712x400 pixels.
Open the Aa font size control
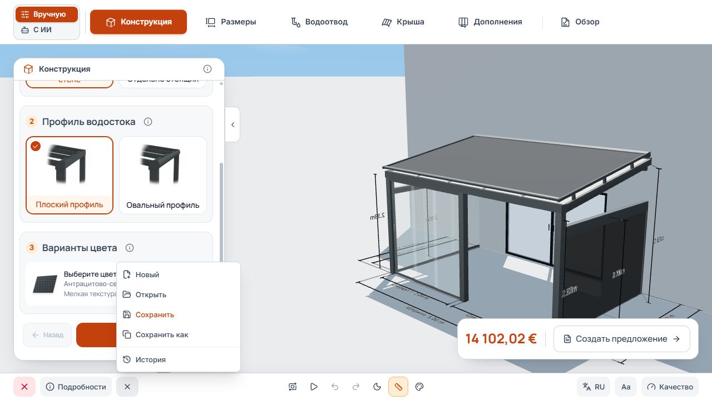[626, 387]
